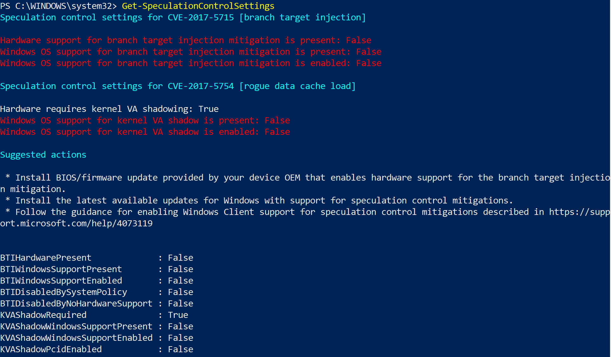Click the red Hardware support for branch target line

tap(186, 40)
